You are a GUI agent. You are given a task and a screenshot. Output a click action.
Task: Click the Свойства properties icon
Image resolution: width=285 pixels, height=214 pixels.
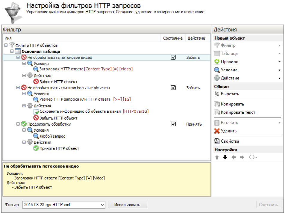click(x=217, y=141)
